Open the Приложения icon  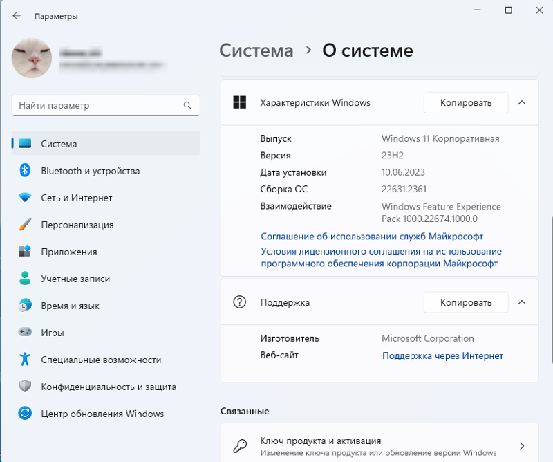25,251
